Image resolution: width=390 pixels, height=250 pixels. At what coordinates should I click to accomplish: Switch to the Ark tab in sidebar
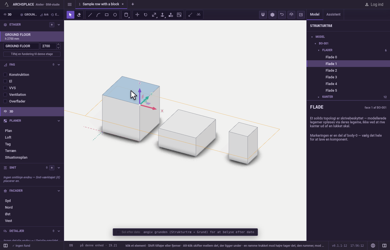tap(44, 15)
